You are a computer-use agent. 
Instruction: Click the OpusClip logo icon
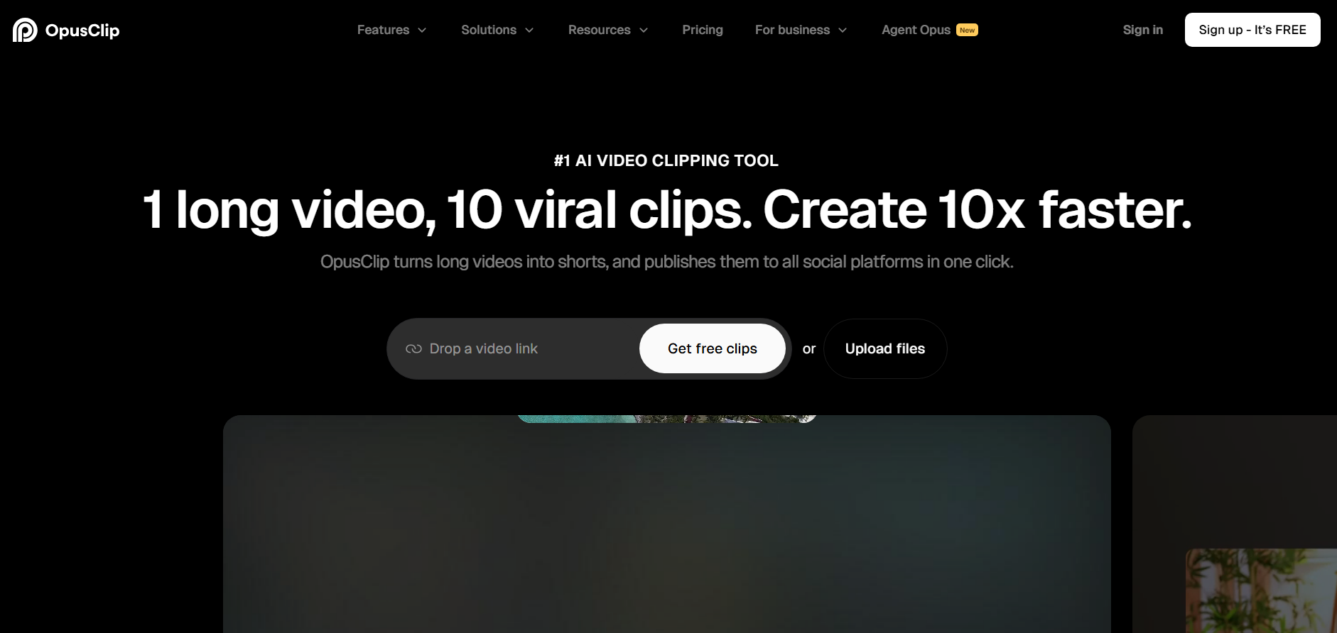(x=25, y=30)
